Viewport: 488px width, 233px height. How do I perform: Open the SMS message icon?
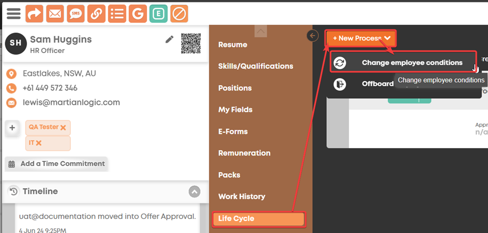(75, 14)
